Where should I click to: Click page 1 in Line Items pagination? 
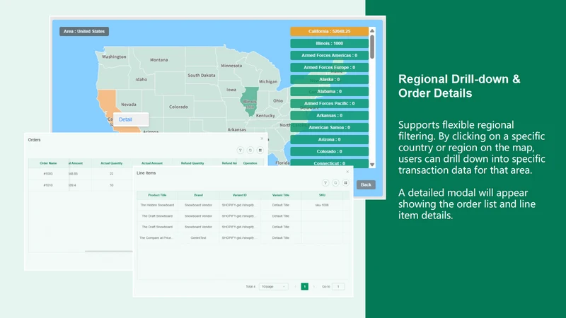click(305, 287)
